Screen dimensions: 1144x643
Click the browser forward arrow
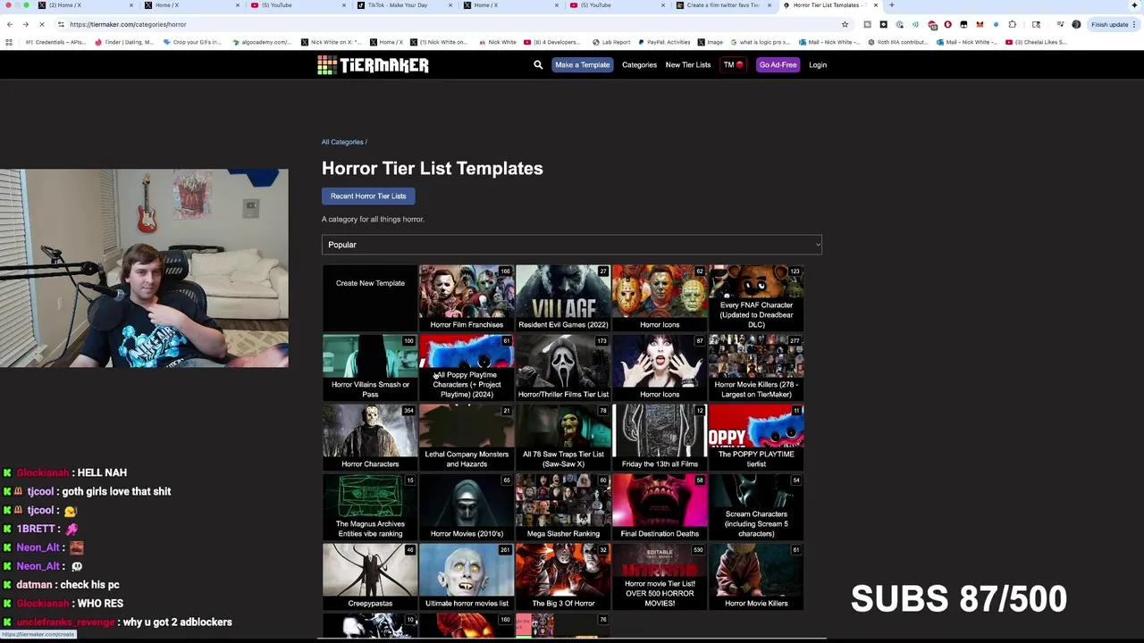pyautogui.click(x=26, y=24)
